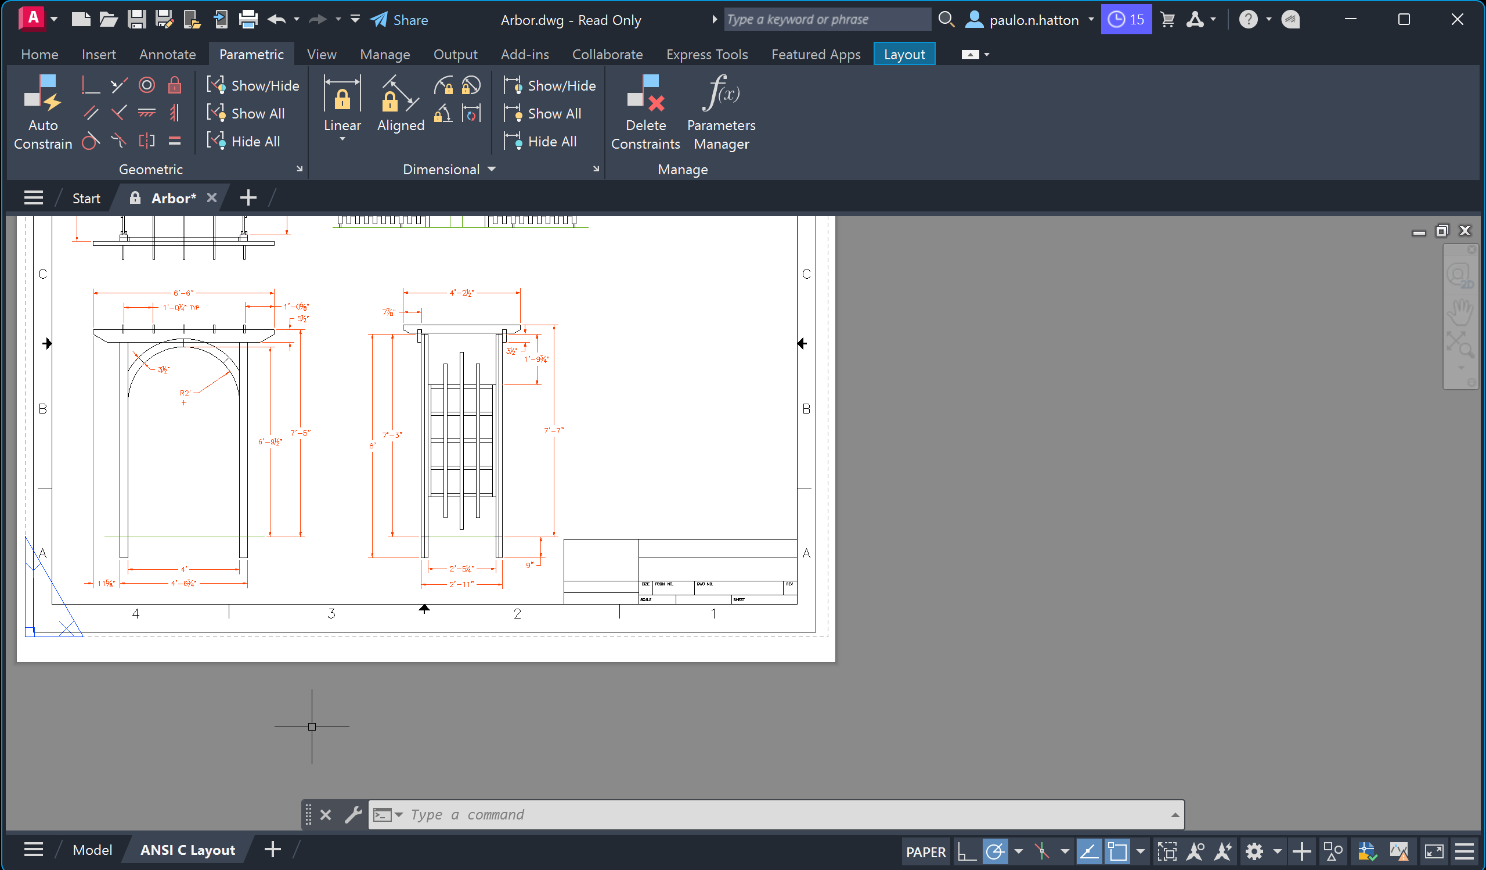This screenshot has width=1486, height=870.
Task: Open the Start file tab
Action: 86,198
